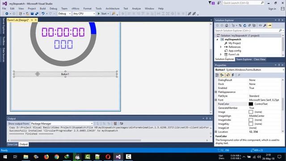The image size is (286, 161).
Task: Open the Analyze menu
Action: pyautogui.click(x=136, y=8)
